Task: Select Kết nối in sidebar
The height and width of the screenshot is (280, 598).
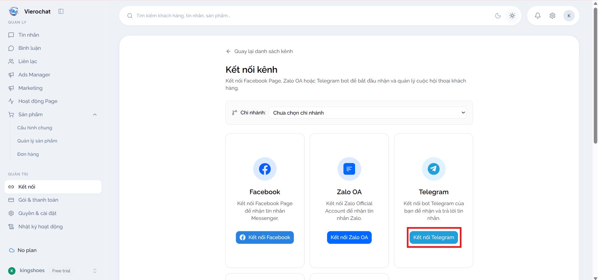Action: tap(53, 187)
